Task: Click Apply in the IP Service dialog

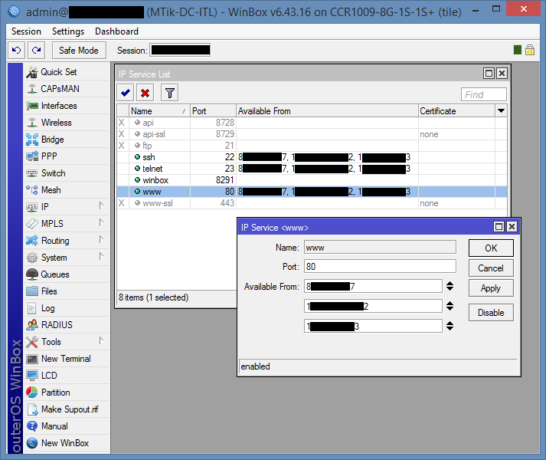Action: (491, 288)
